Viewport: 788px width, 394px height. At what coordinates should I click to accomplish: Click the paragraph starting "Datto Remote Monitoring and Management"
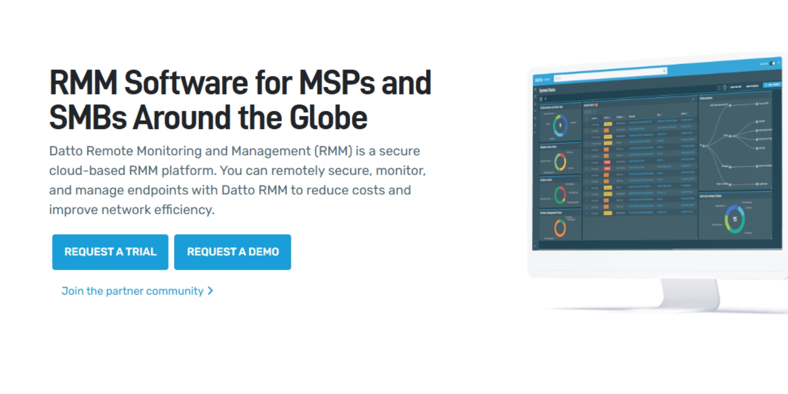(237, 180)
